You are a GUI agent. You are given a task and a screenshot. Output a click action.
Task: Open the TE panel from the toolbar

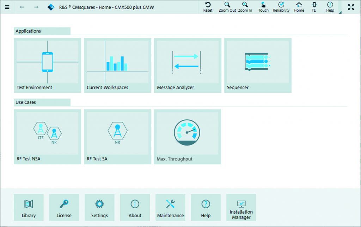coord(314,7)
